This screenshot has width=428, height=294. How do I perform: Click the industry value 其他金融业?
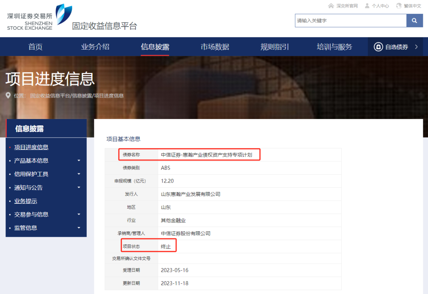[x=173, y=220]
